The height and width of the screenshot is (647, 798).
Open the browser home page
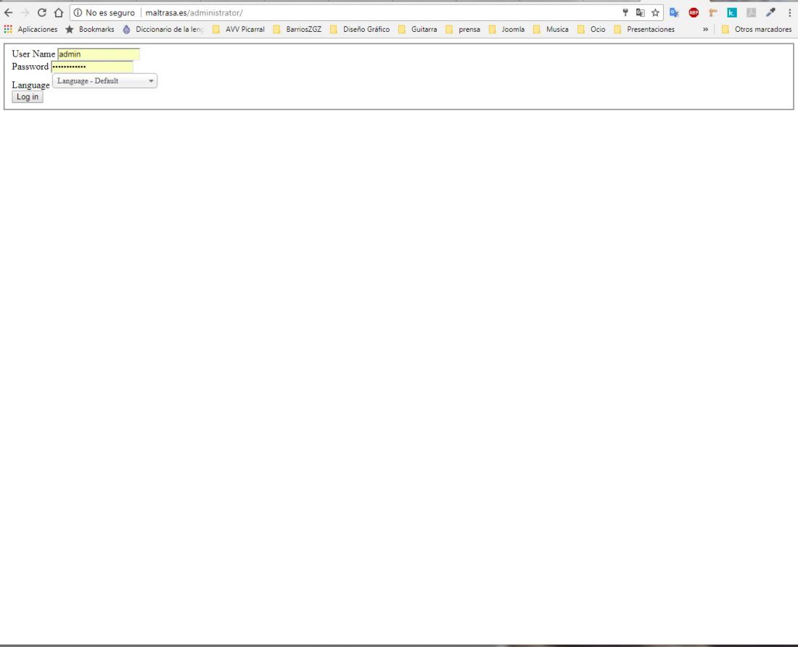point(59,13)
